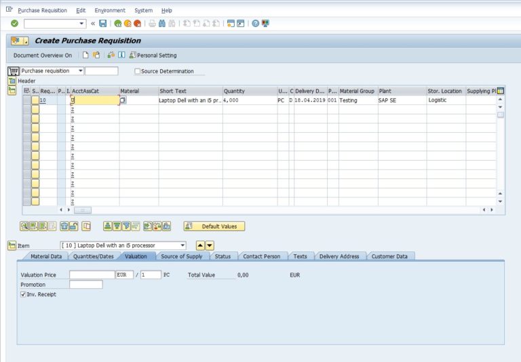Open the Item selection dropdown
The width and height of the screenshot is (521, 362).
click(182, 245)
